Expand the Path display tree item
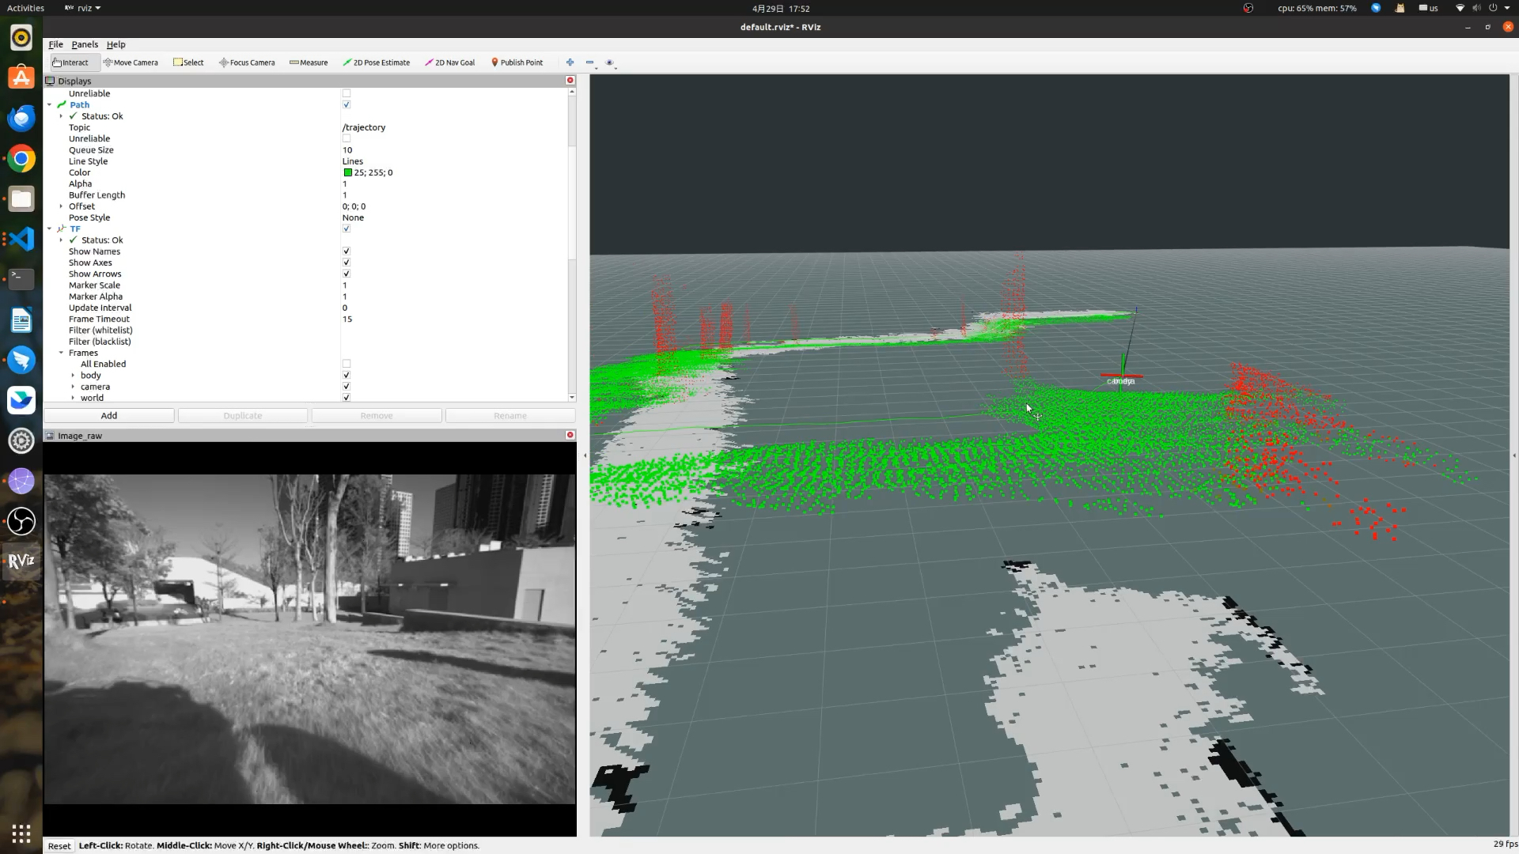1519x854 pixels. [49, 104]
